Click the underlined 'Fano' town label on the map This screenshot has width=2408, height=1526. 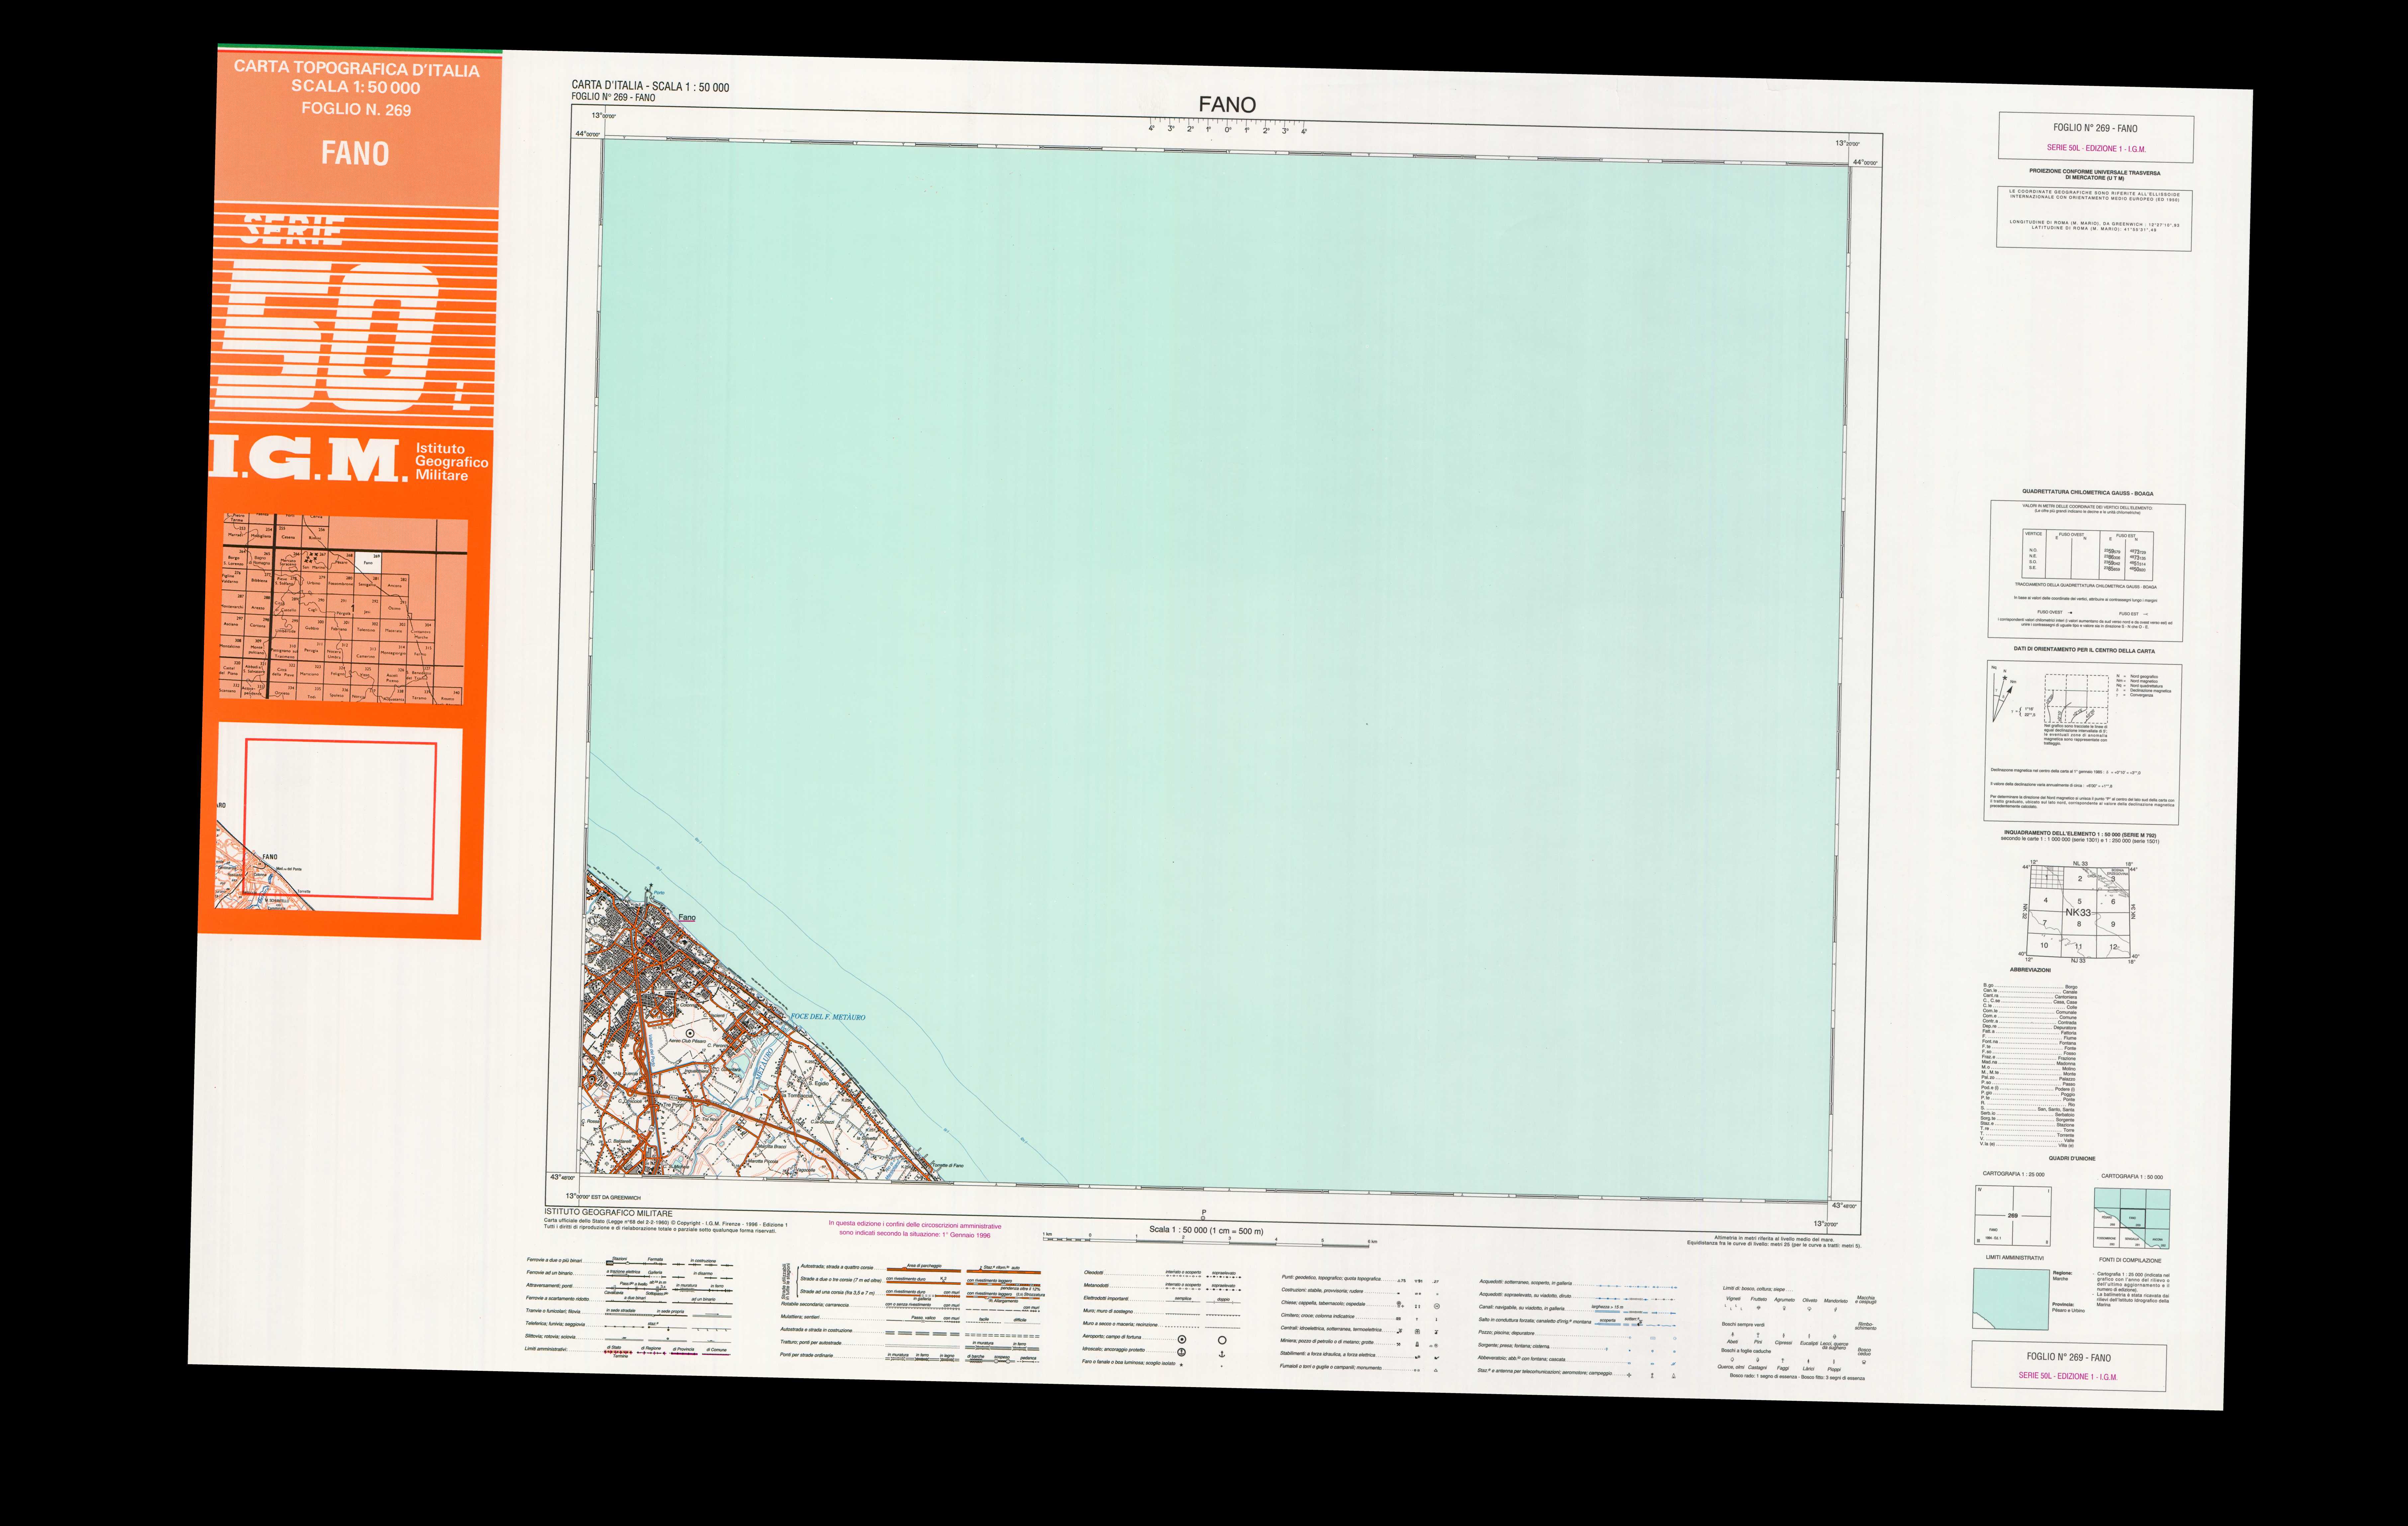[687, 918]
